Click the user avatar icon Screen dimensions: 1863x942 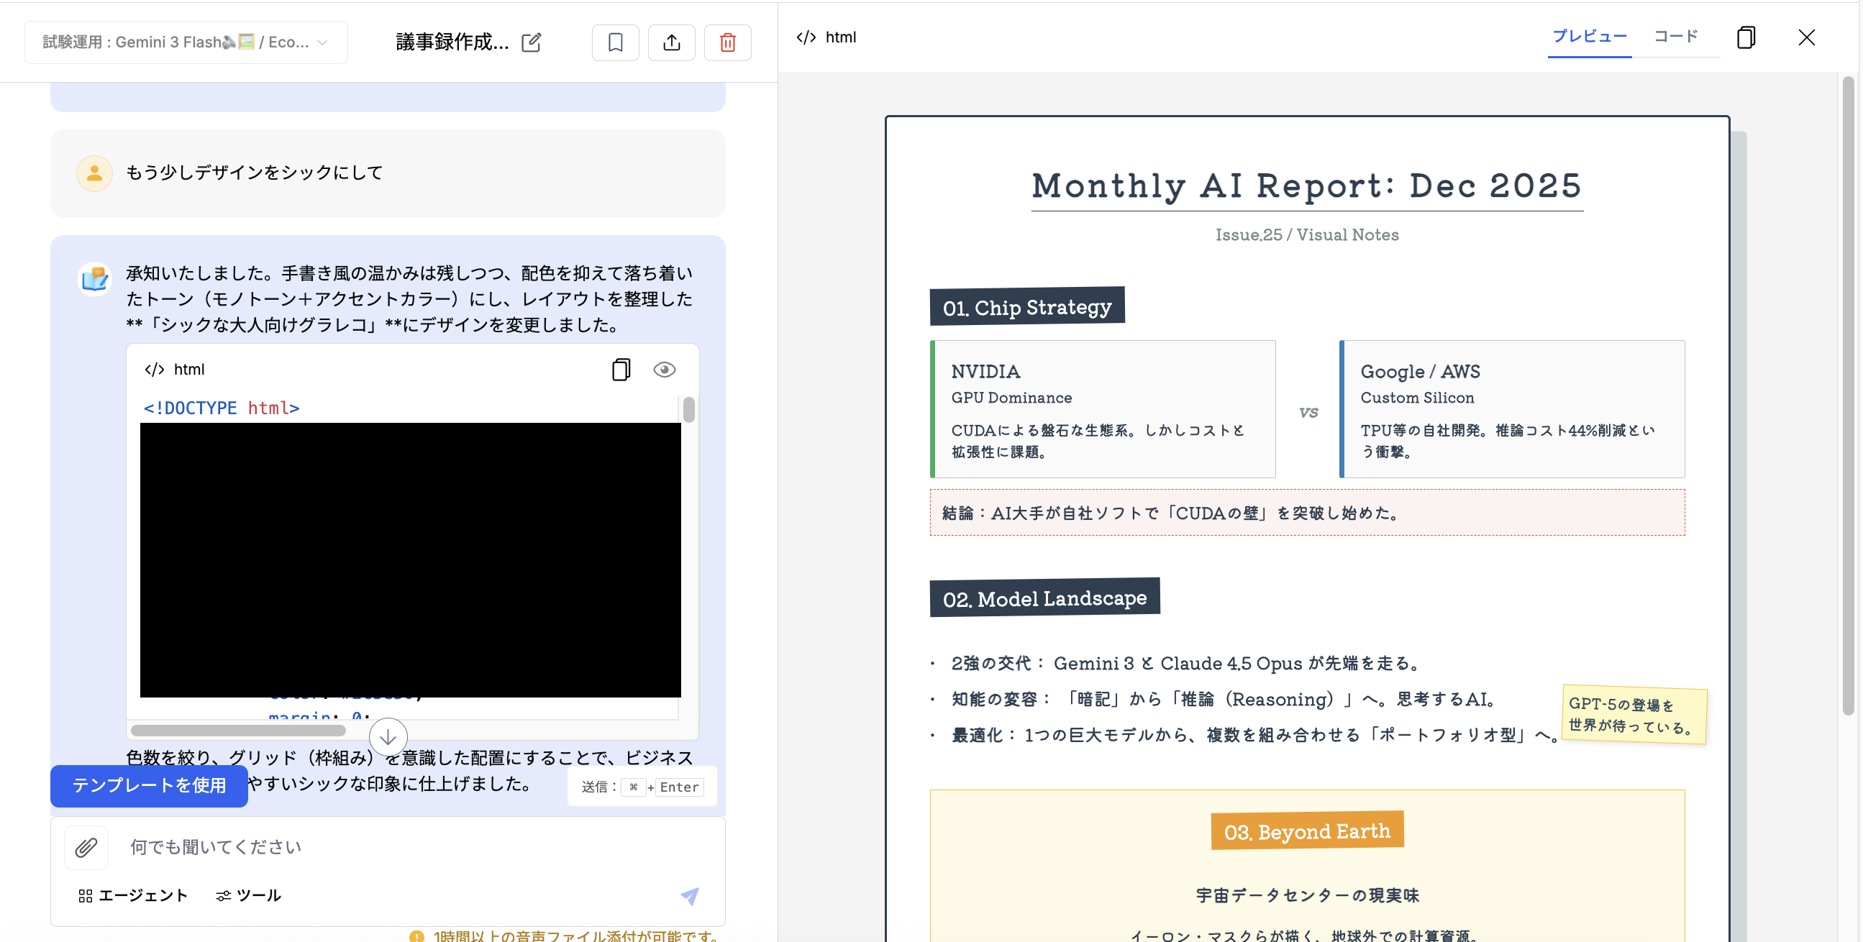[x=95, y=173]
